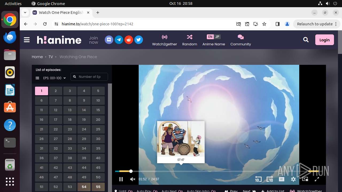Open Chrome side panel

(277, 24)
